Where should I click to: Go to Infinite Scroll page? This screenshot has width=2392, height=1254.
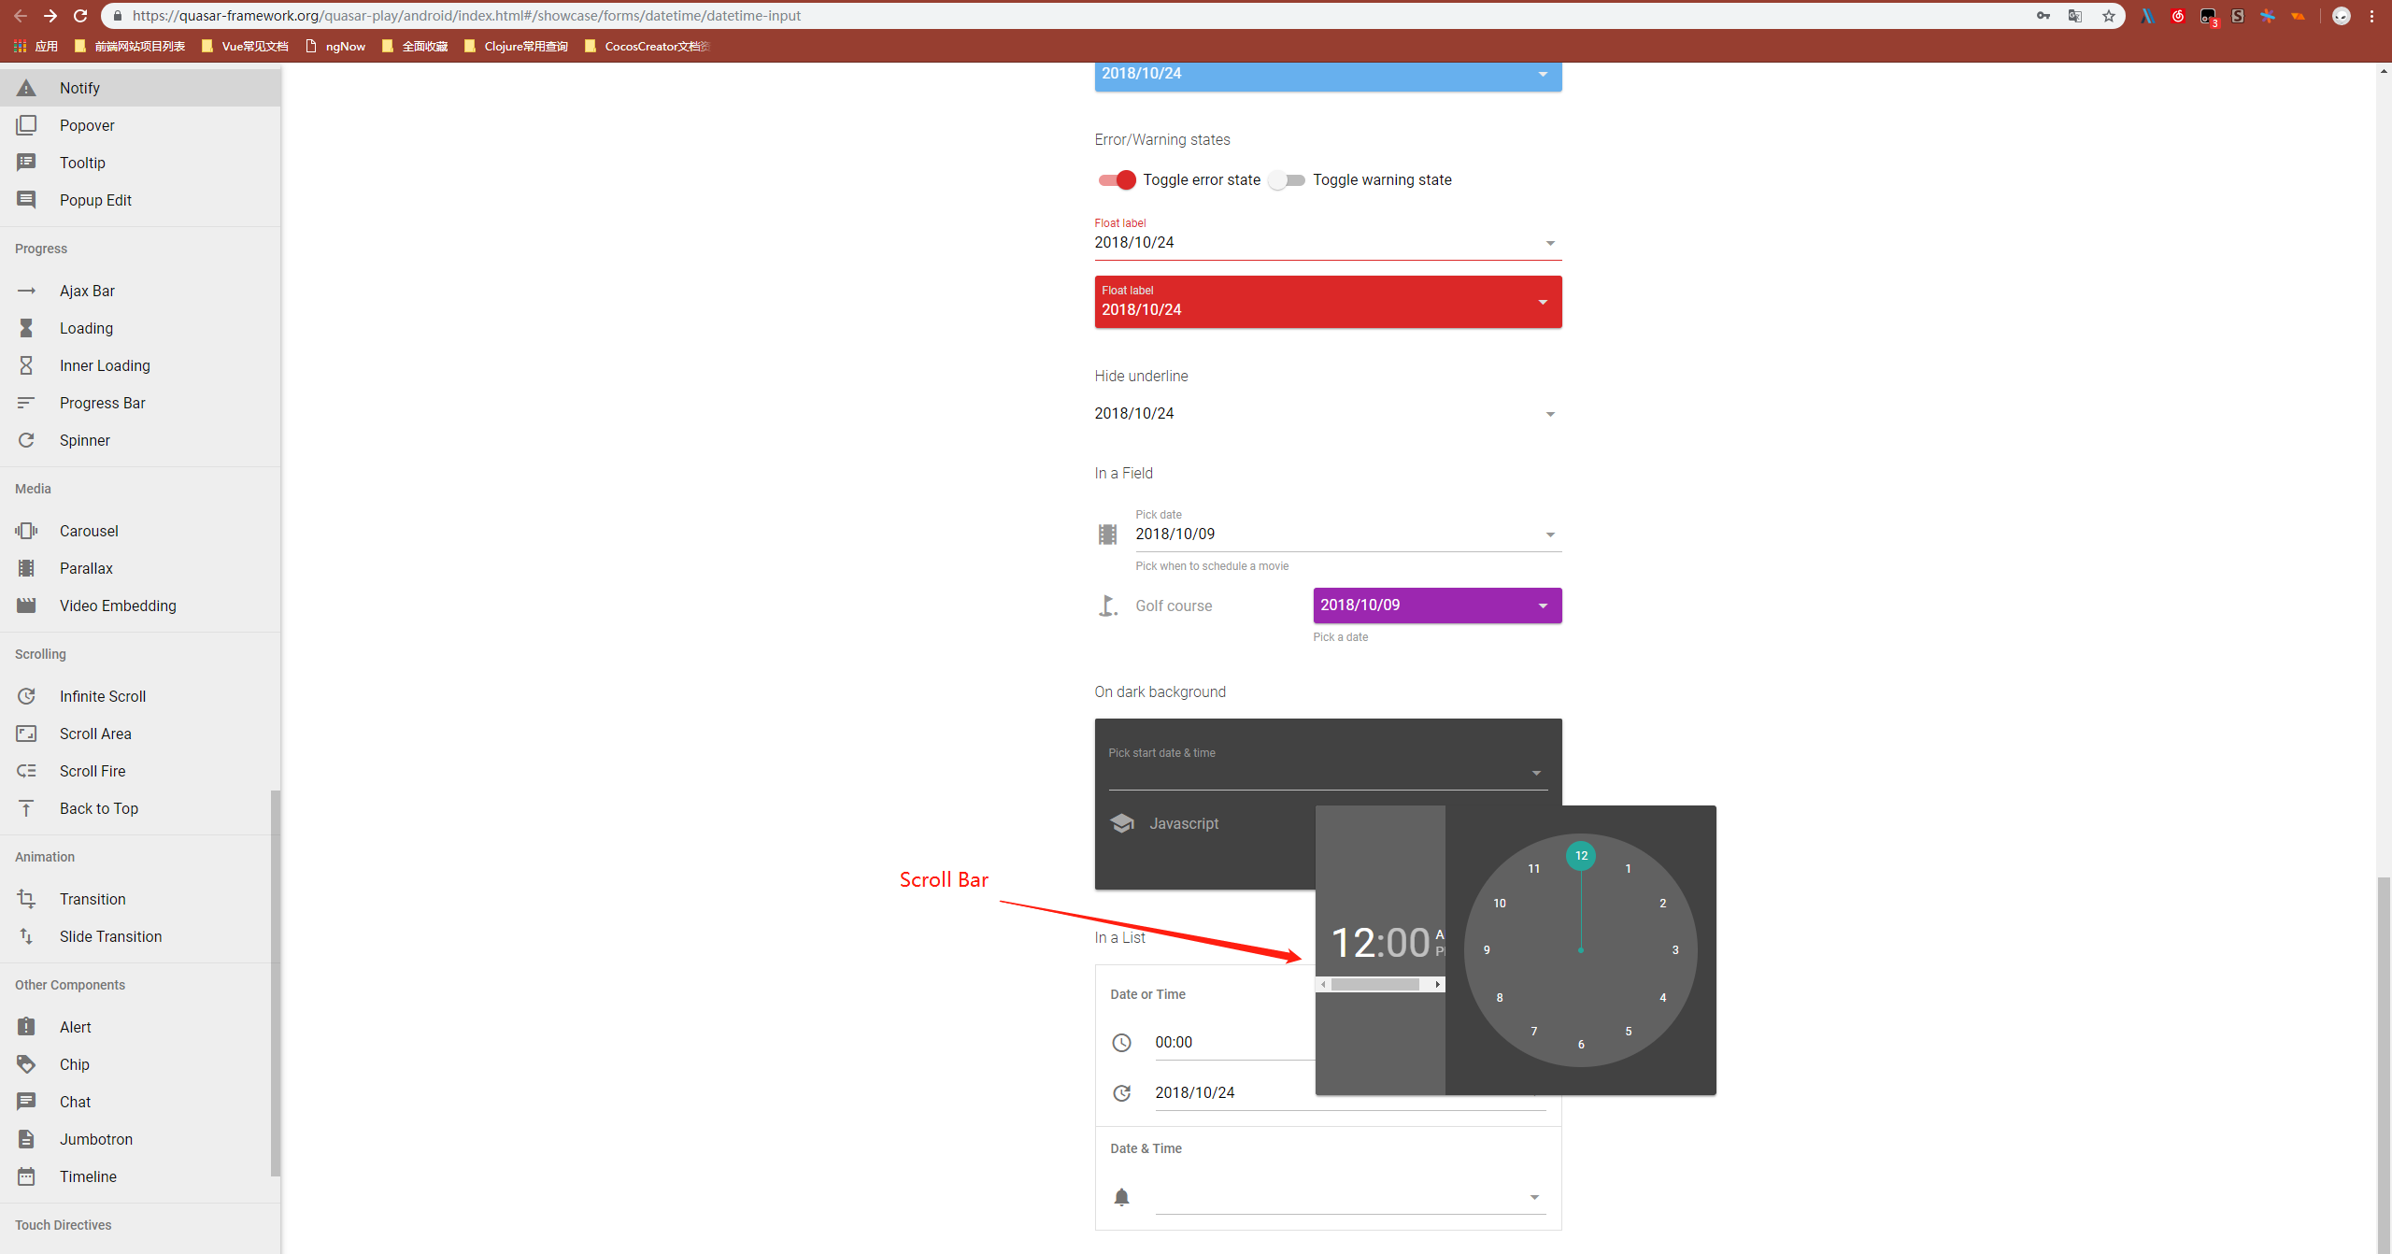103,696
